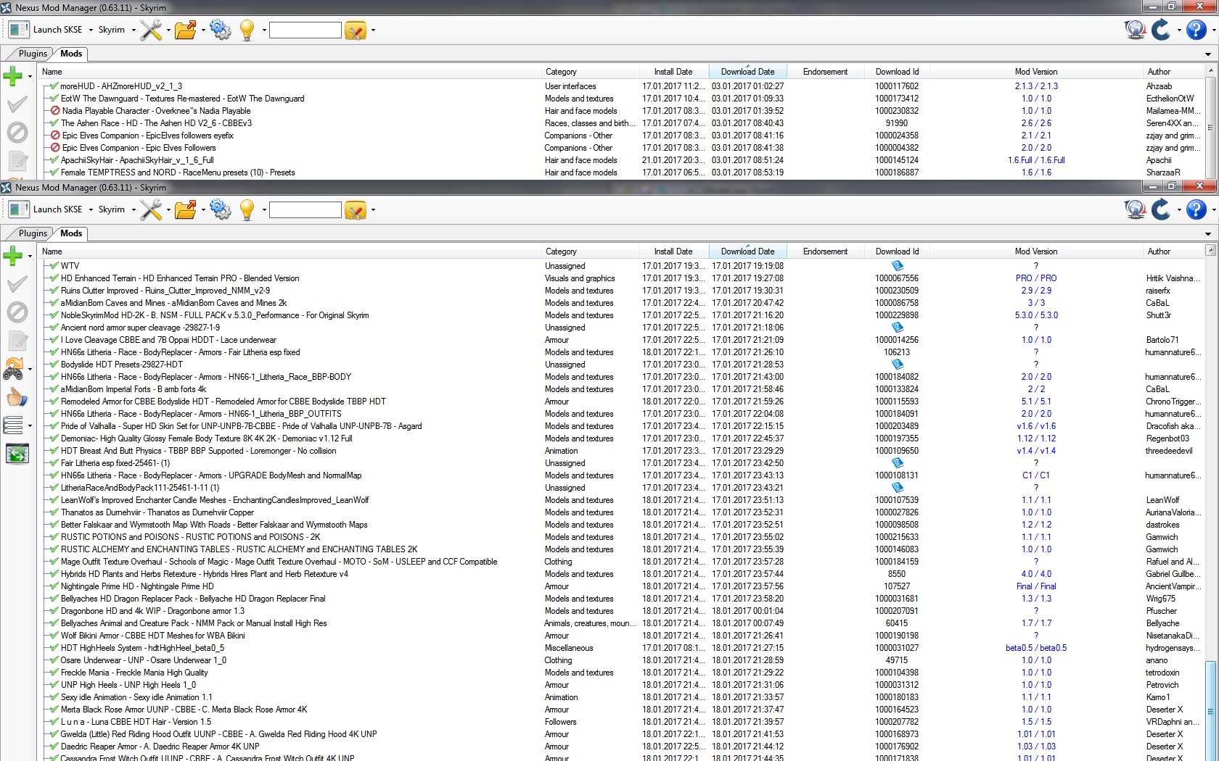
Task: Expand the category list view dropdown in sidebar
Action: coord(30,425)
